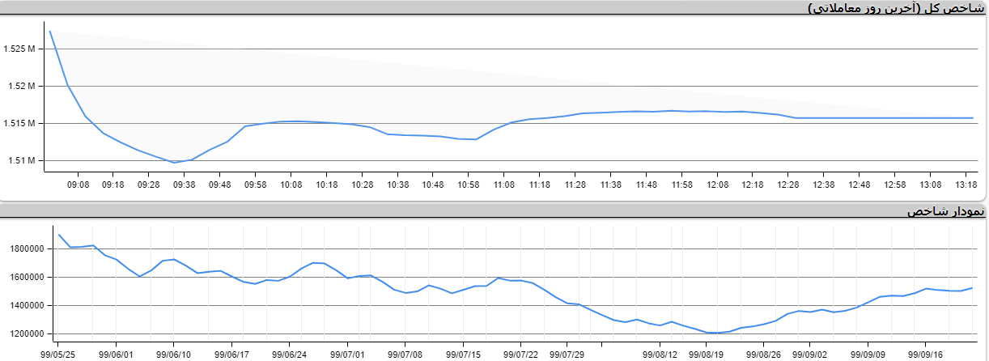Click the 'شاخص کل' panel header title
989x361 pixels.
pyautogui.click(x=898, y=7)
